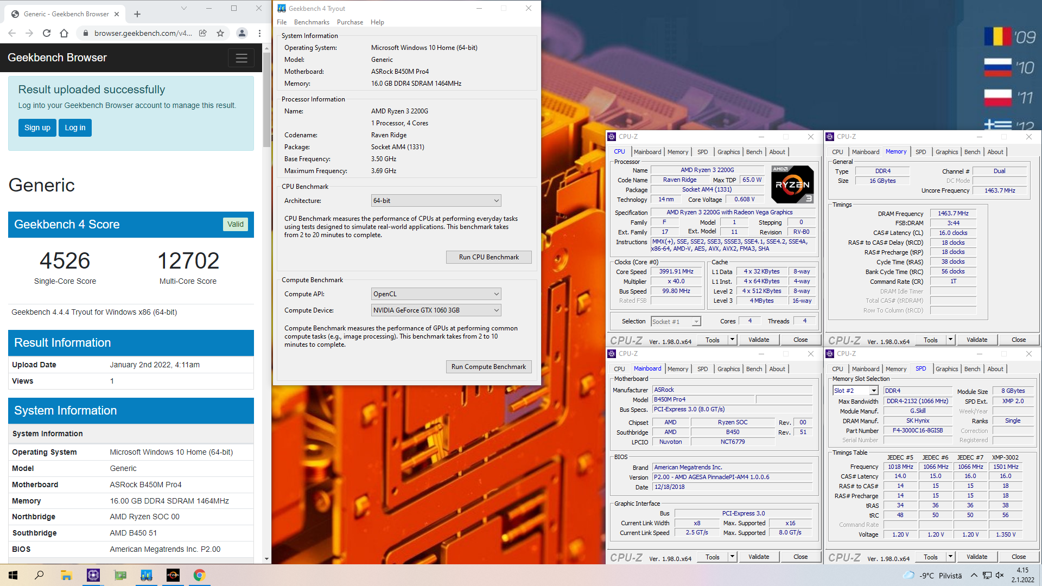
Task: Open Windows taskbar search
Action: pos(39,575)
